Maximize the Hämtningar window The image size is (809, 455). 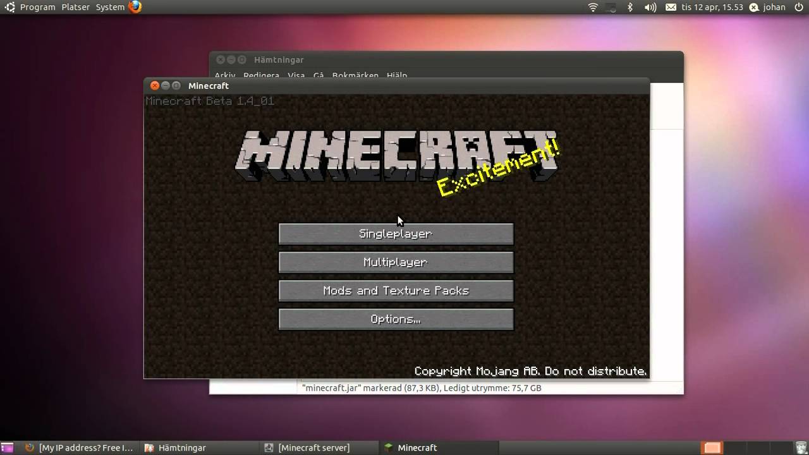[242, 60]
